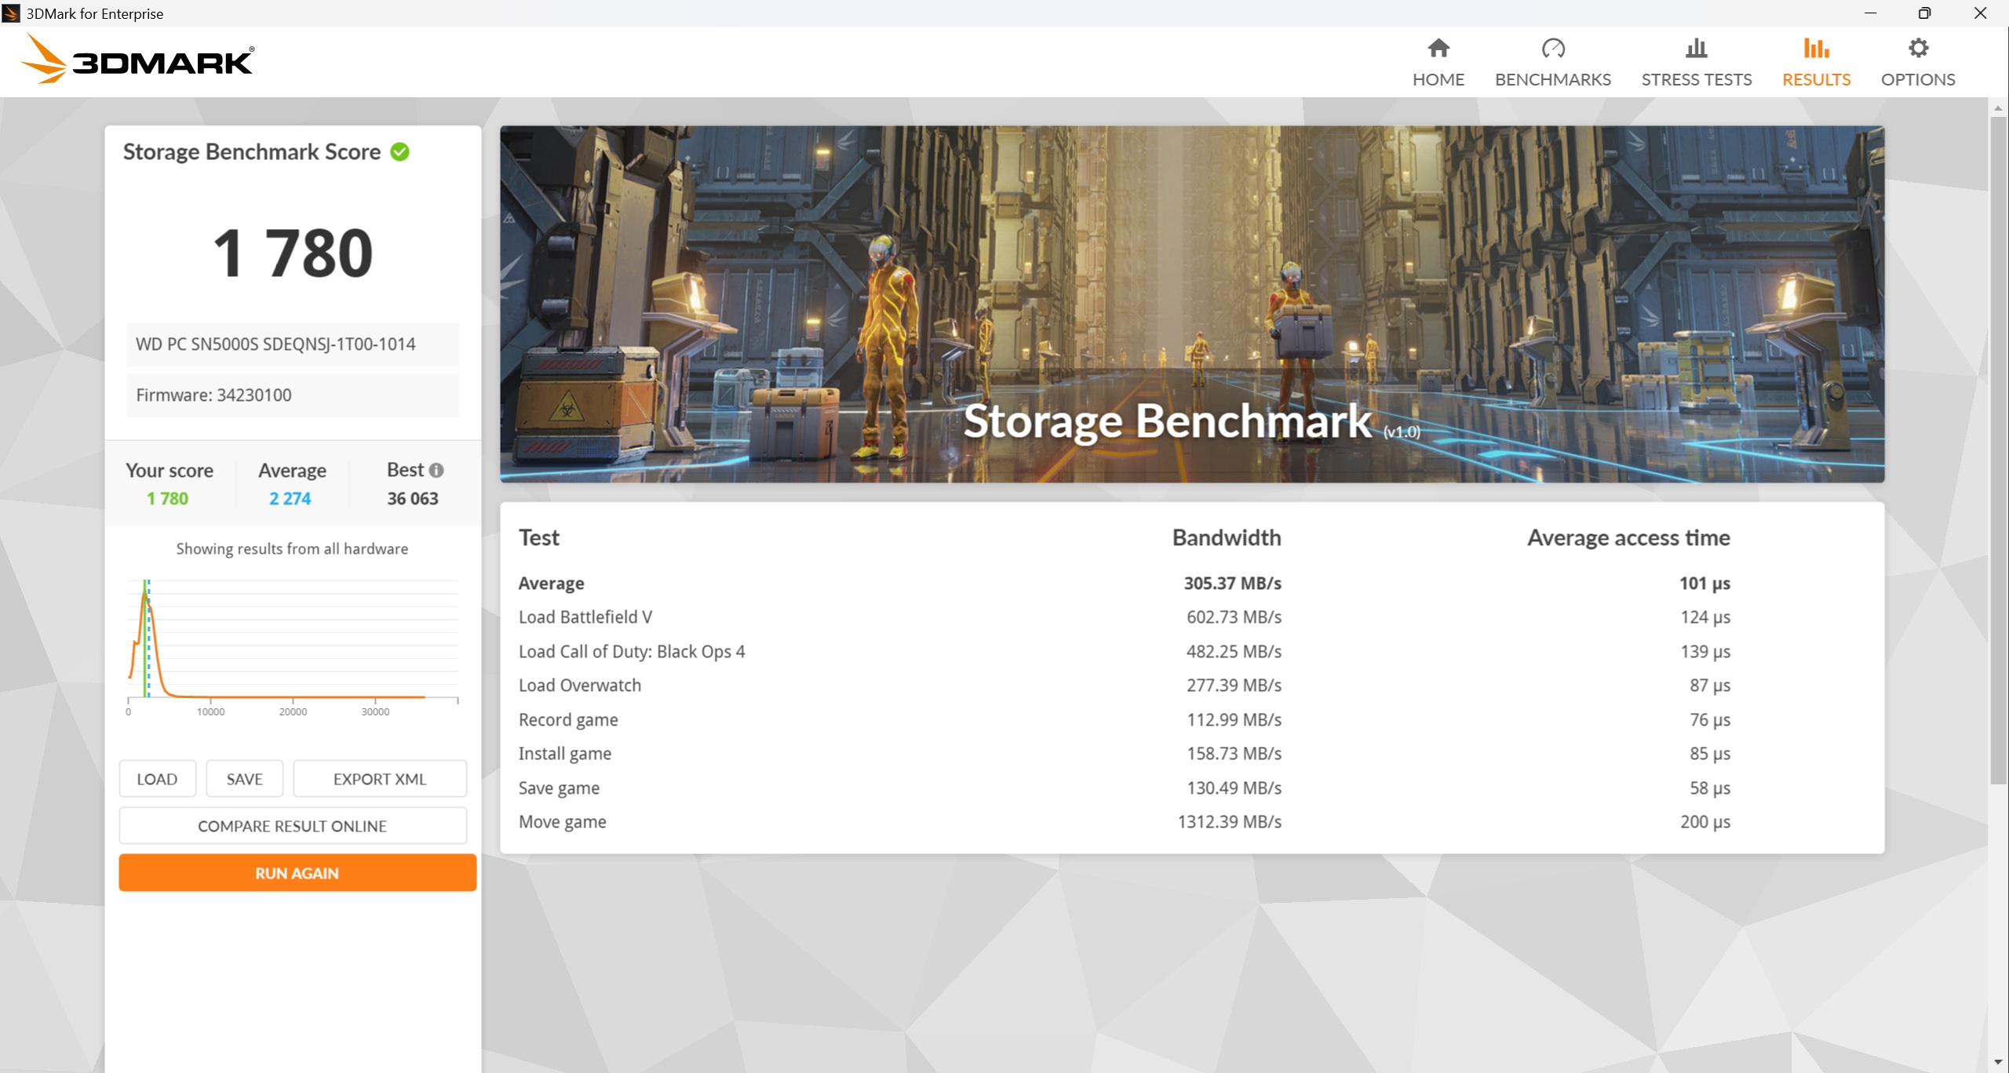Switch to the STRESS TESTS tab
This screenshot has width=2009, height=1073.
click(x=1696, y=79)
